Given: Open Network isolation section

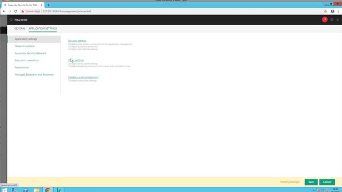Looking at the screenshot, I should 25,46.
